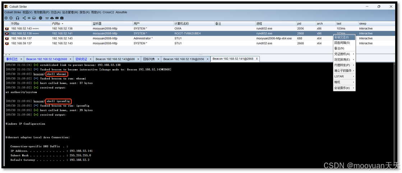This screenshot has height=173, width=402.
Task: Close the 密码凭证 tab
Action: pyautogui.click(x=90, y=59)
